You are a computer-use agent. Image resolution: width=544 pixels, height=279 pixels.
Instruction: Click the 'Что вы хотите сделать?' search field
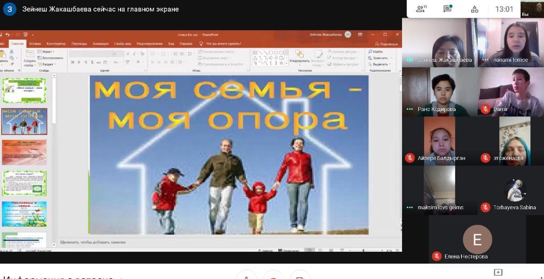pyautogui.click(x=223, y=44)
